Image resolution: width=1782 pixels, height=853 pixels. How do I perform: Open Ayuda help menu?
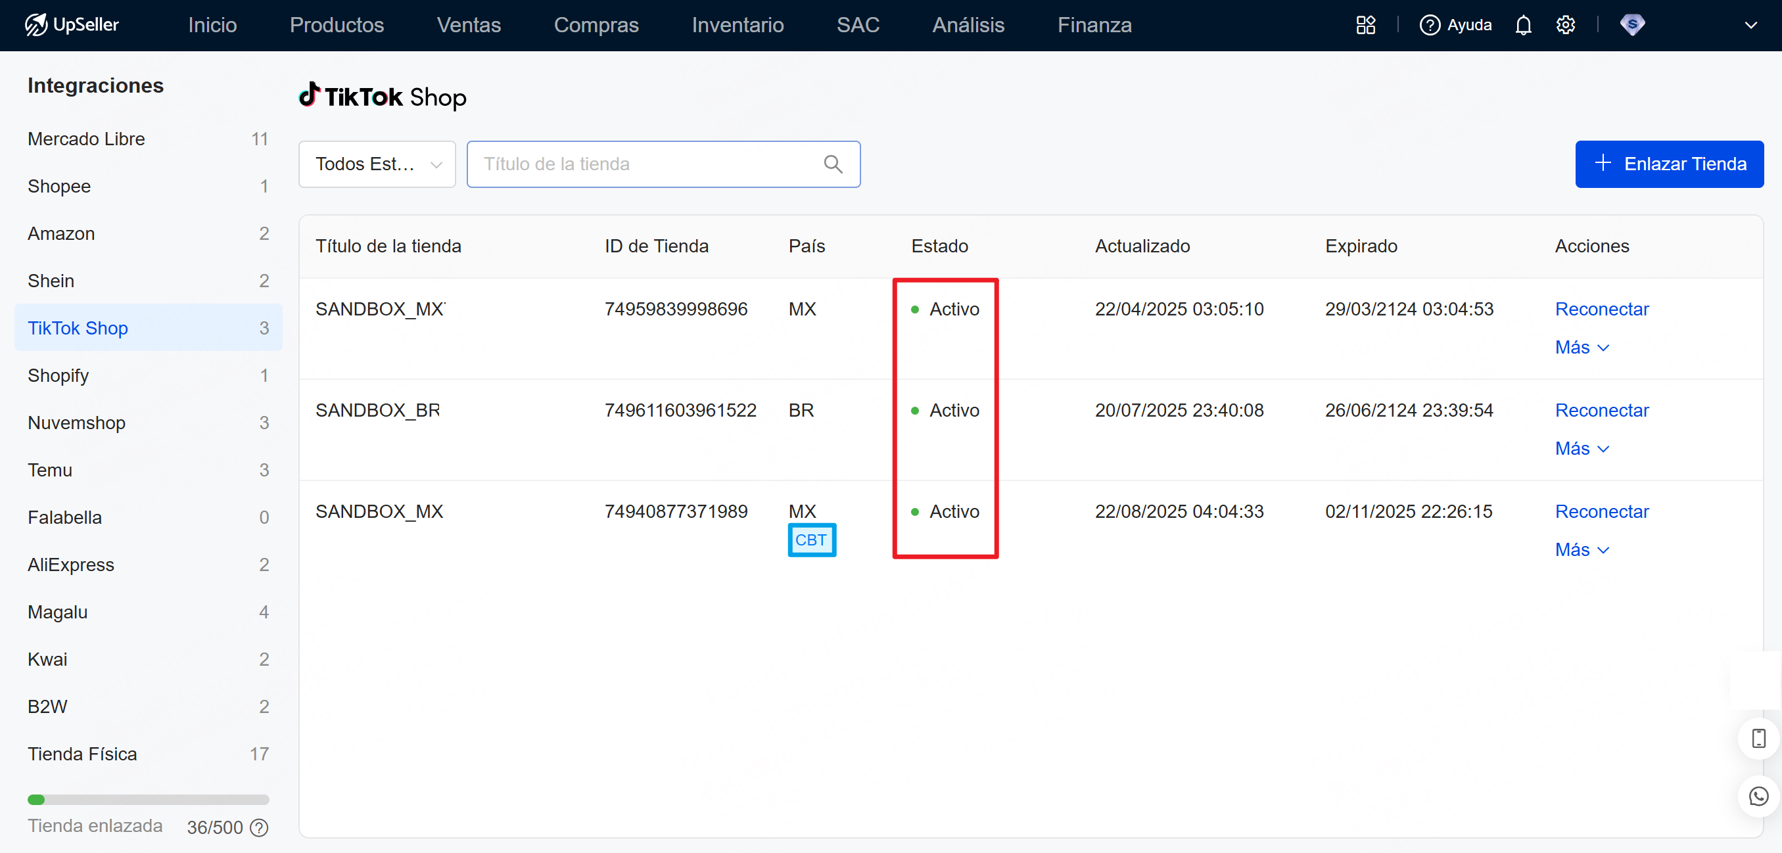coord(1455,25)
